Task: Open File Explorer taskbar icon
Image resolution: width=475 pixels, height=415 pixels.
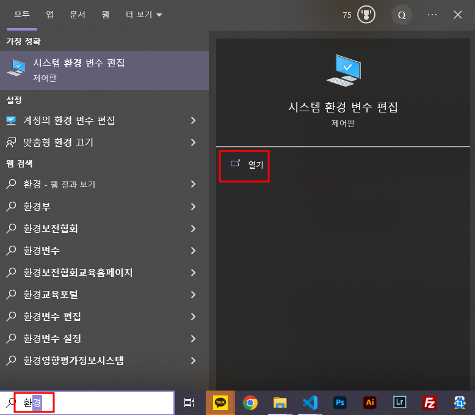Action: tap(280, 403)
